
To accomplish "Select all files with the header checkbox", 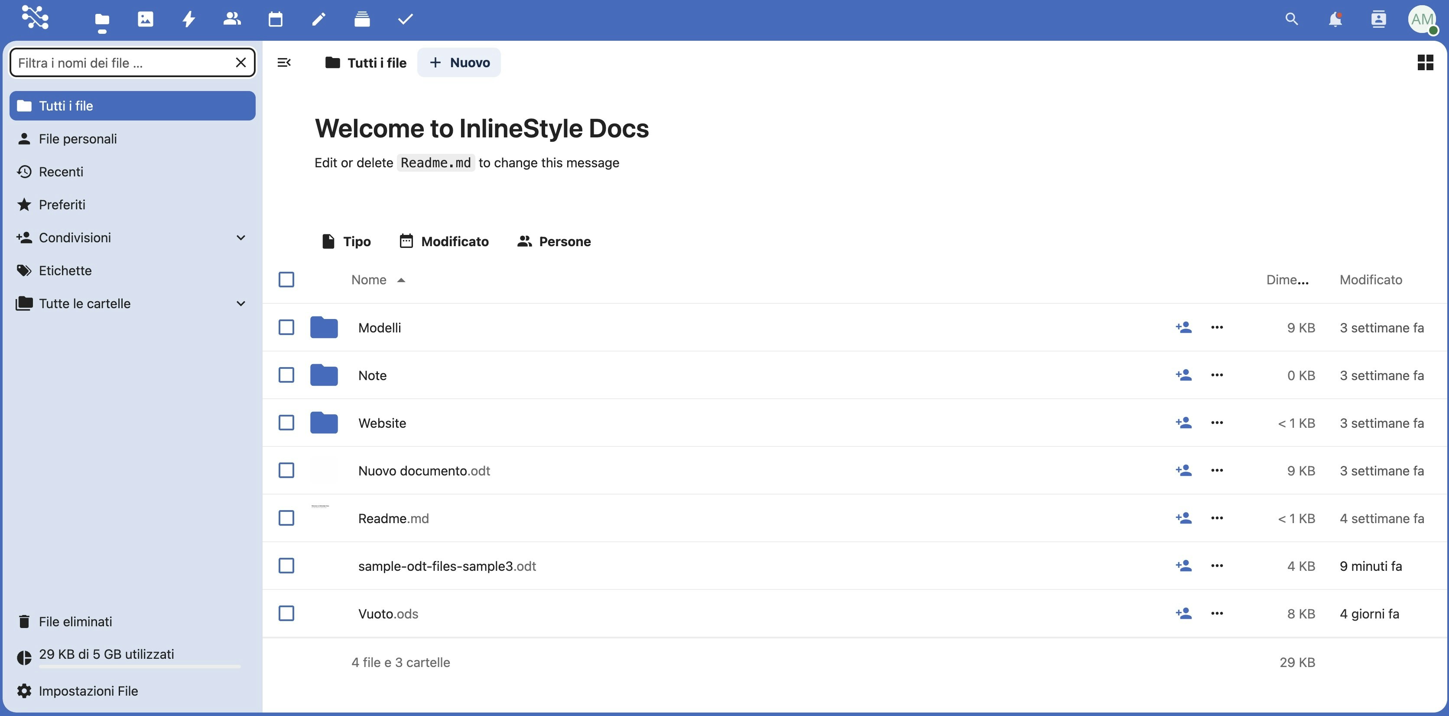I will point(286,280).
